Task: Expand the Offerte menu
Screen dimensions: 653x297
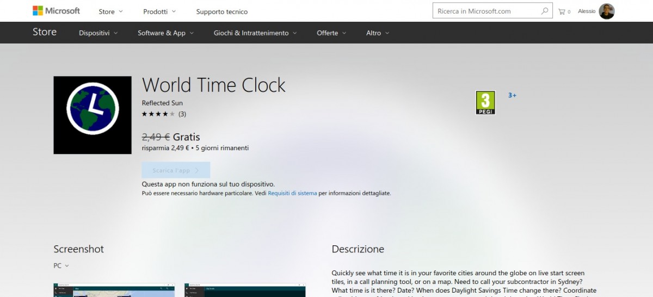Action: [331, 33]
